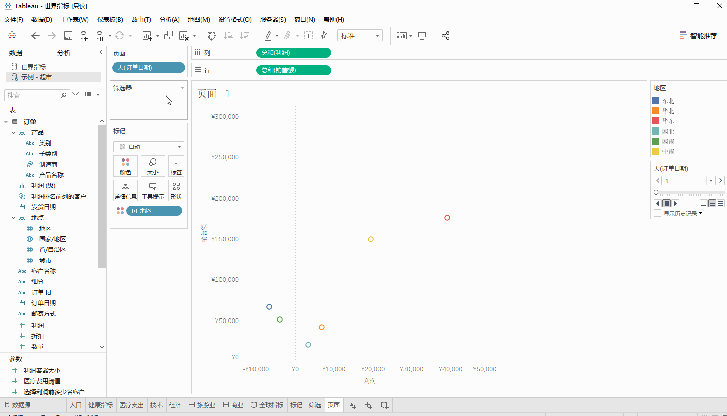Click the duplicate sheet icon

click(x=168, y=36)
